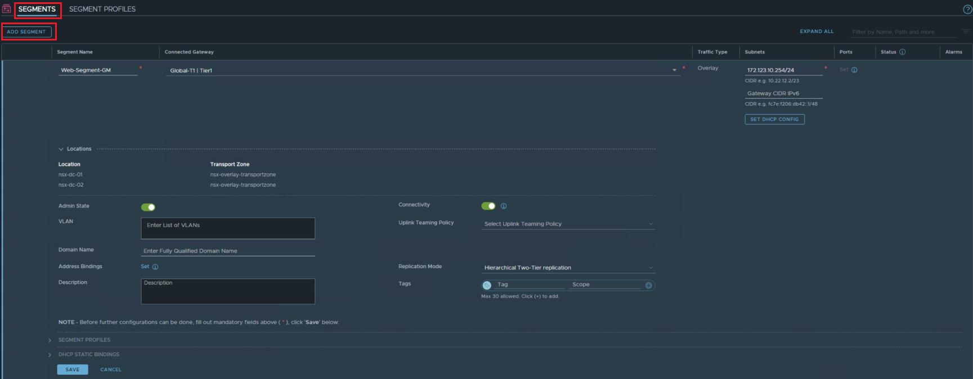Image resolution: width=973 pixels, height=379 pixels.
Task: Click the filter icon next to search field
Action: point(966,32)
